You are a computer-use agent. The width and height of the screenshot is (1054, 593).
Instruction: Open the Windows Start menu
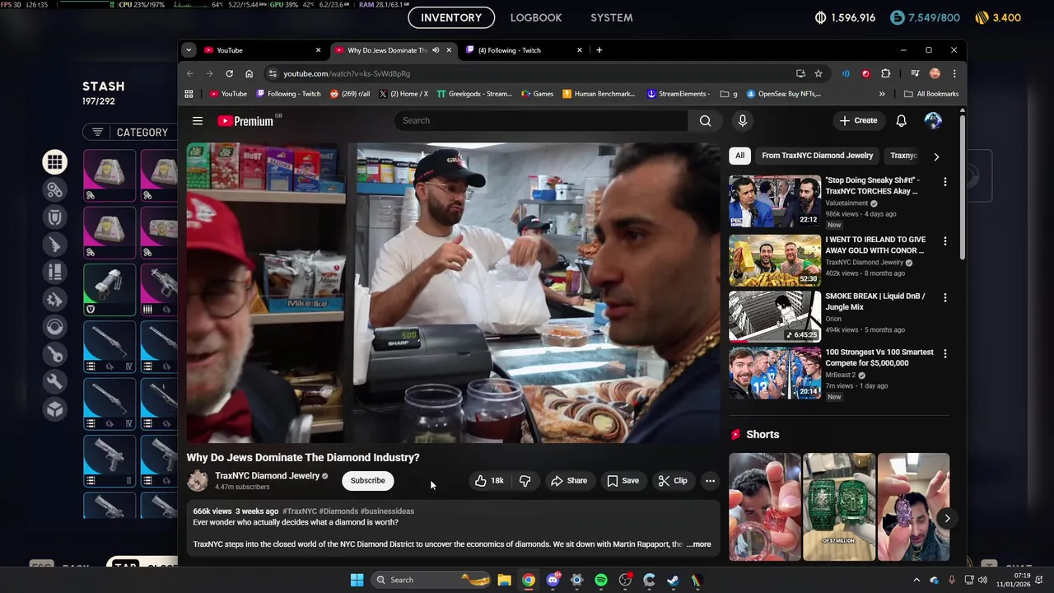tap(357, 580)
